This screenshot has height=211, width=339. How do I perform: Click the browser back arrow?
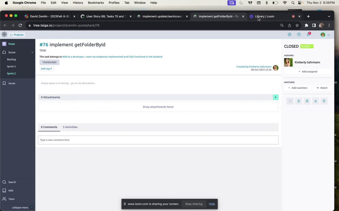click(x=5, y=25)
